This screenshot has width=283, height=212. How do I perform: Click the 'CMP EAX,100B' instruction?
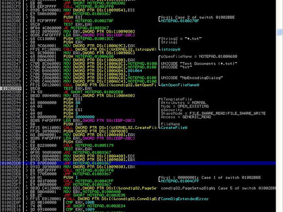[x=80, y=203]
